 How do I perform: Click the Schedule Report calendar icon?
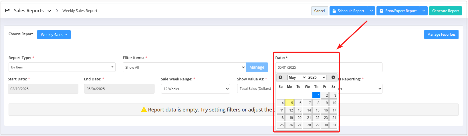click(x=334, y=11)
